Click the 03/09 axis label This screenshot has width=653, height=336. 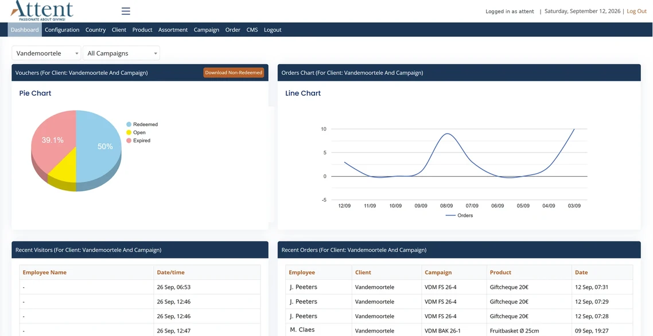[574, 206]
